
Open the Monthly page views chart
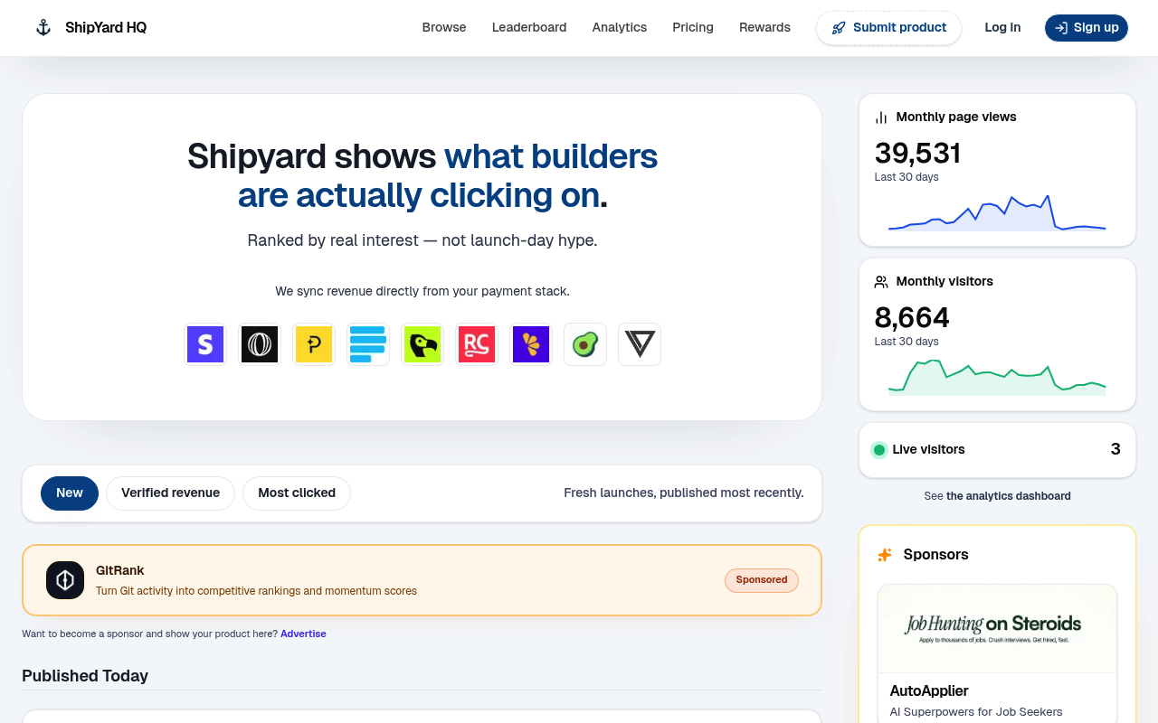997,213
